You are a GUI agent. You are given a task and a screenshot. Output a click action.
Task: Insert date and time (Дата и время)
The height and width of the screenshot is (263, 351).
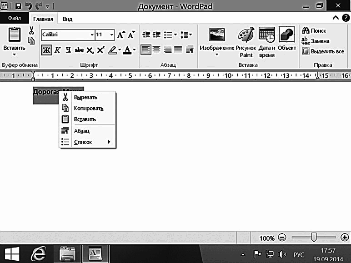click(x=266, y=42)
